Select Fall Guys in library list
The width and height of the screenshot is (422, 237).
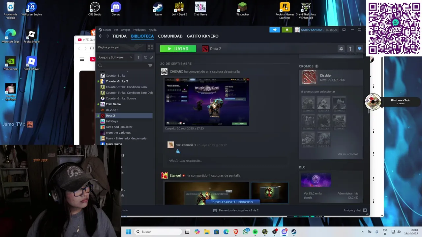click(x=112, y=121)
